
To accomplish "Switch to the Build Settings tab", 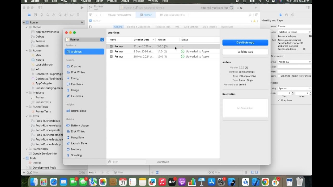I will click(x=191, y=27).
